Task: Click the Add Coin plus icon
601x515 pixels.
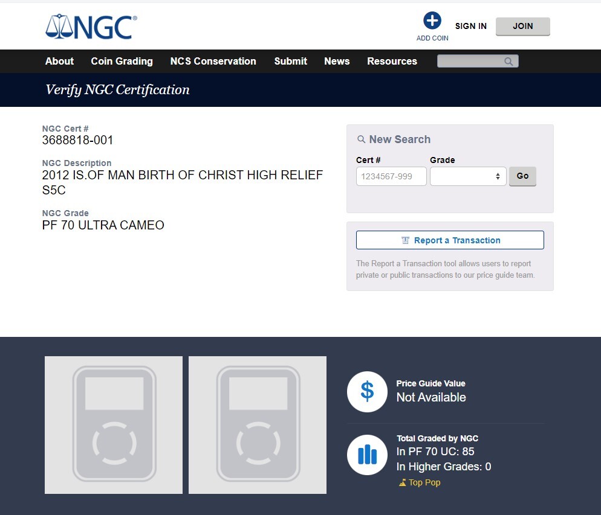Action: point(432,21)
